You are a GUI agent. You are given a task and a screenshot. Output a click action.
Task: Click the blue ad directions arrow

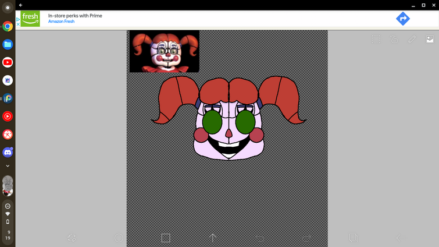pos(403,19)
